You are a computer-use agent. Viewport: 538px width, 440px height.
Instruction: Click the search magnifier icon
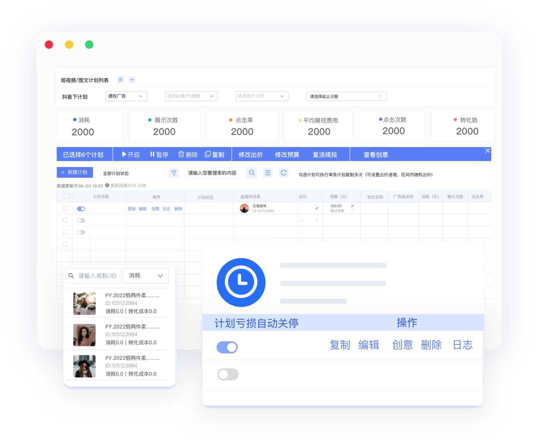click(252, 173)
